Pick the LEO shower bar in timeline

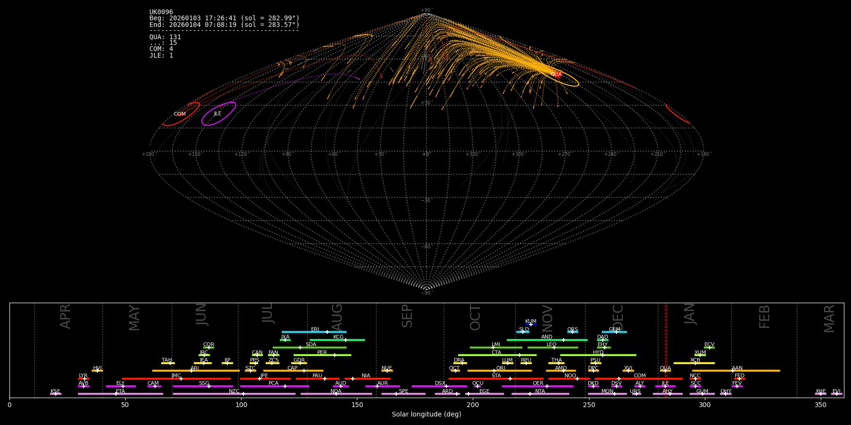[552, 348]
